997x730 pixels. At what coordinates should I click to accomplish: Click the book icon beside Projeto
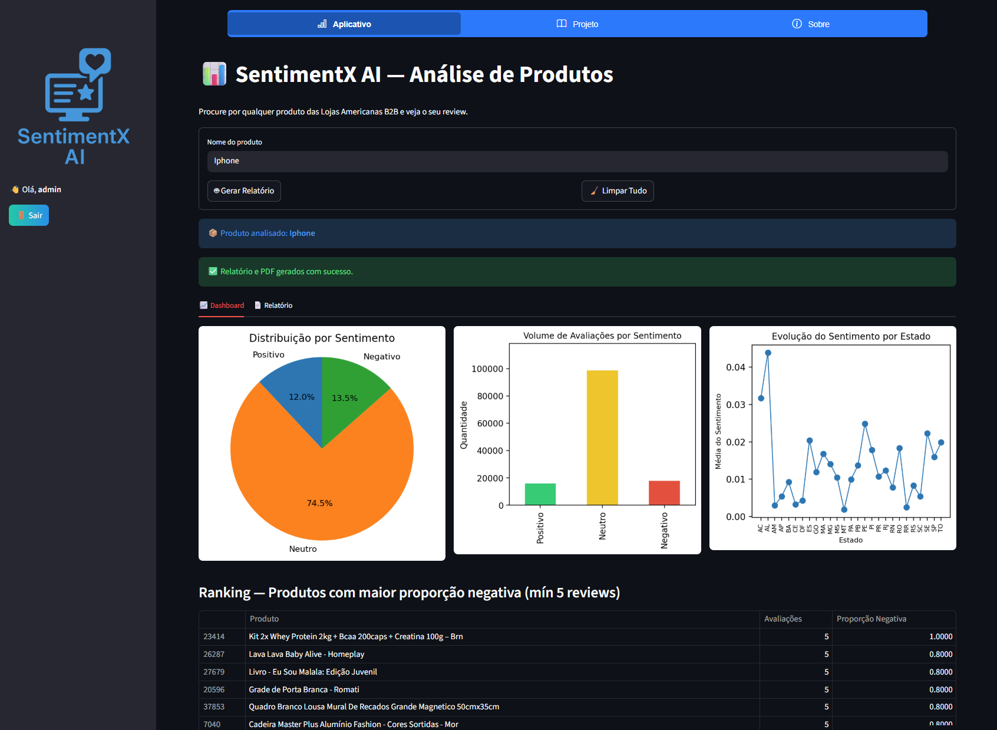562,24
